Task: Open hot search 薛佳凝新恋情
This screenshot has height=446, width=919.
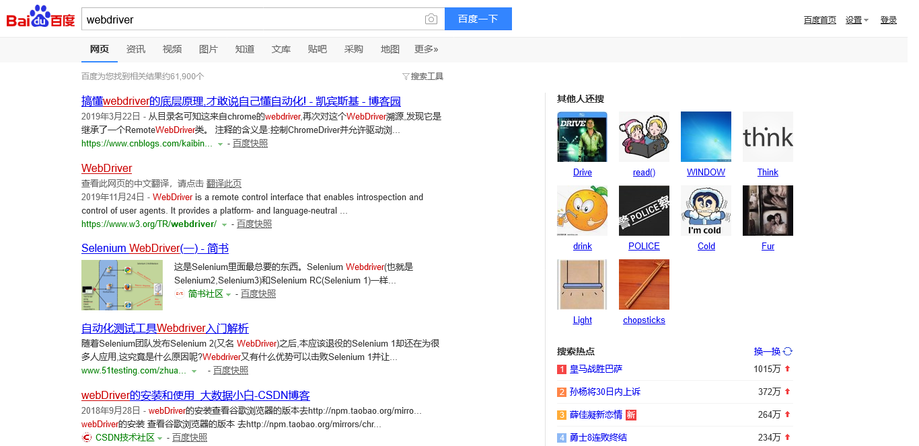Action: click(x=596, y=415)
